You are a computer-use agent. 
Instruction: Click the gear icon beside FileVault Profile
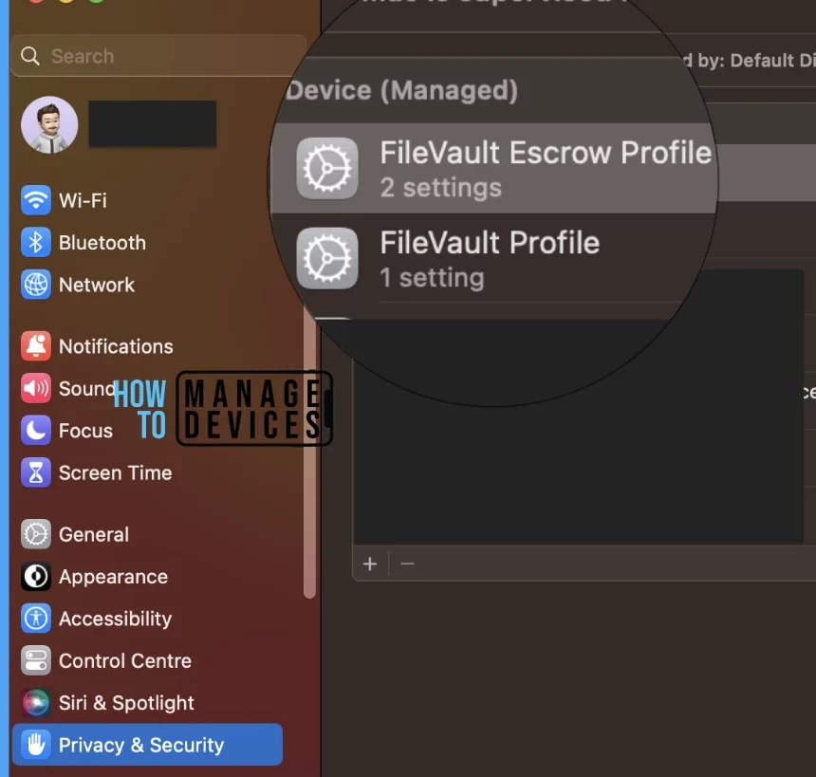point(327,258)
